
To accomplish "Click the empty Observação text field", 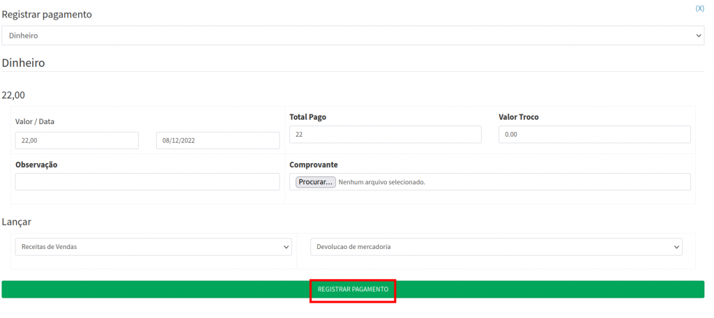I will click(147, 182).
